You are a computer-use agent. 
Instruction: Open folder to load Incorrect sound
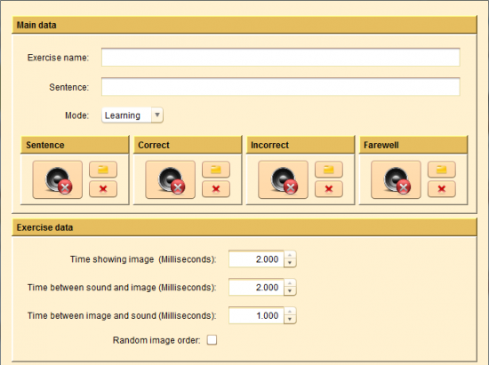[329, 170]
